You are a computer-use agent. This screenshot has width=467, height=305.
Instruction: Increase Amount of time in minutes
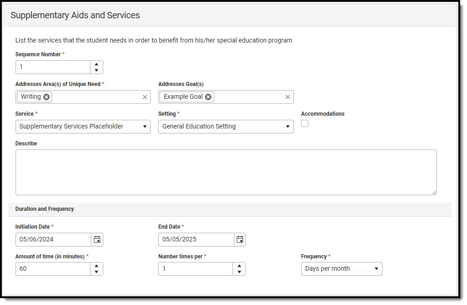pos(96,266)
